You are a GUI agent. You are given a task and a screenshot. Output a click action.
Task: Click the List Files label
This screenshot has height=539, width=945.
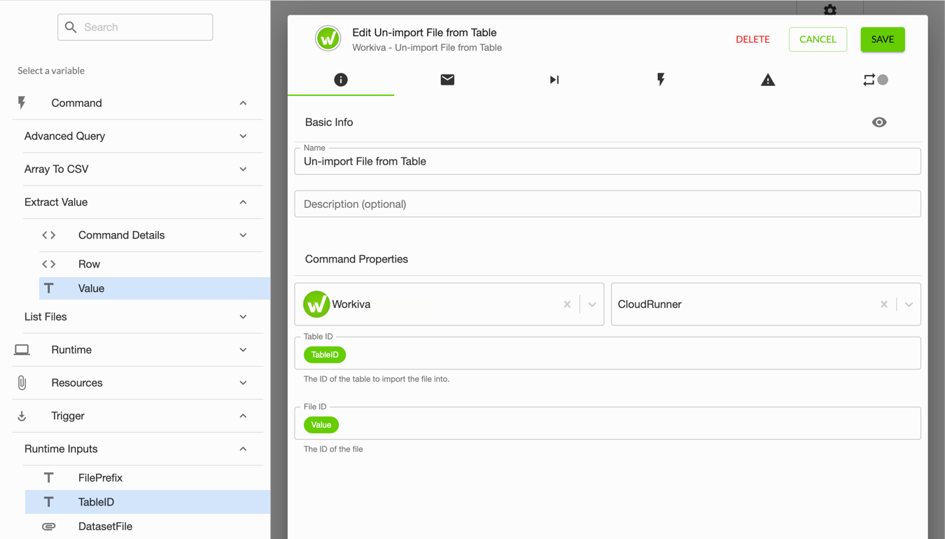45,317
